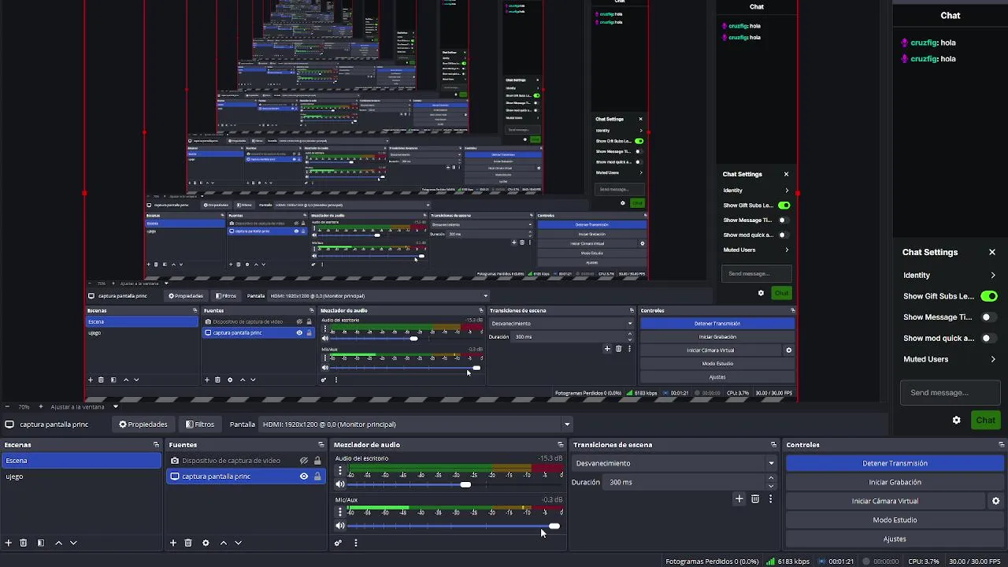The width and height of the screenshot is (1008, 567).
Task: Open source properties gear in Fuentes toolbar
Action: tap(206, 543)
